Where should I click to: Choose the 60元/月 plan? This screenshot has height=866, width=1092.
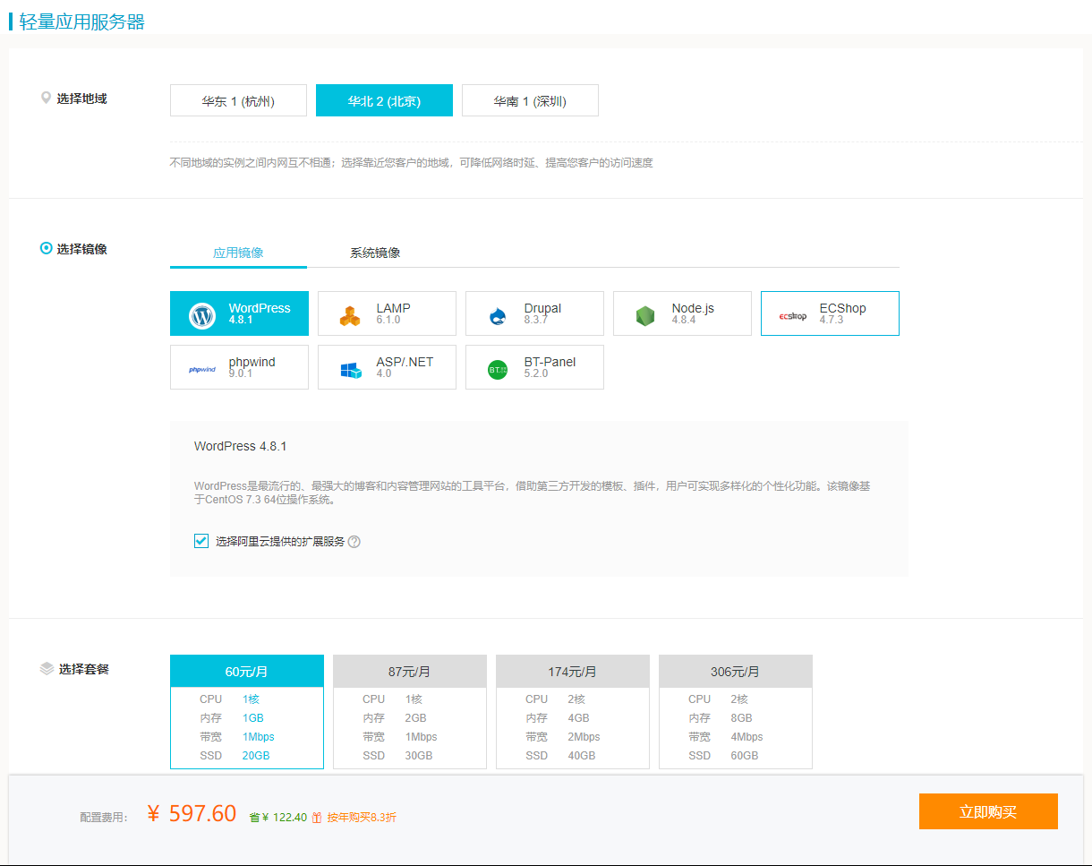coord(247,712)
